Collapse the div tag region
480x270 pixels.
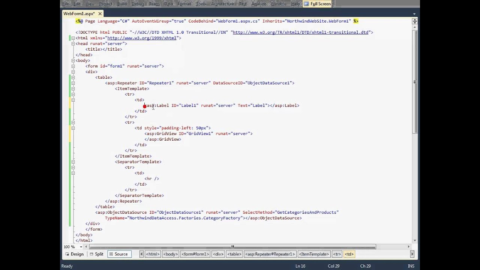[73, 72]
